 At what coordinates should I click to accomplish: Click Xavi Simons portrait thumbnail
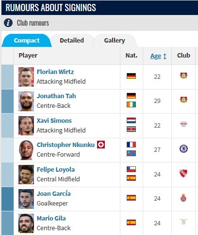pyautogui.click(x=26, y=126)
